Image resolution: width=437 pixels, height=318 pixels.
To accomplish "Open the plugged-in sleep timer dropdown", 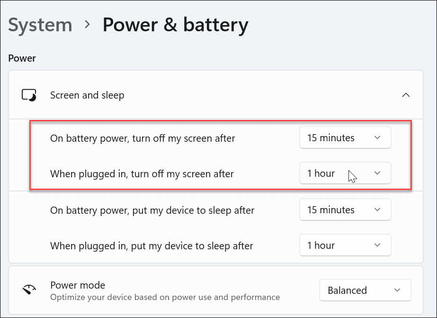I will coord(345,245).
